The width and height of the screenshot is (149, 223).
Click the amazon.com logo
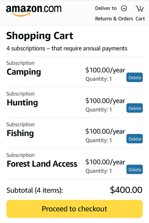click(34, 11)
